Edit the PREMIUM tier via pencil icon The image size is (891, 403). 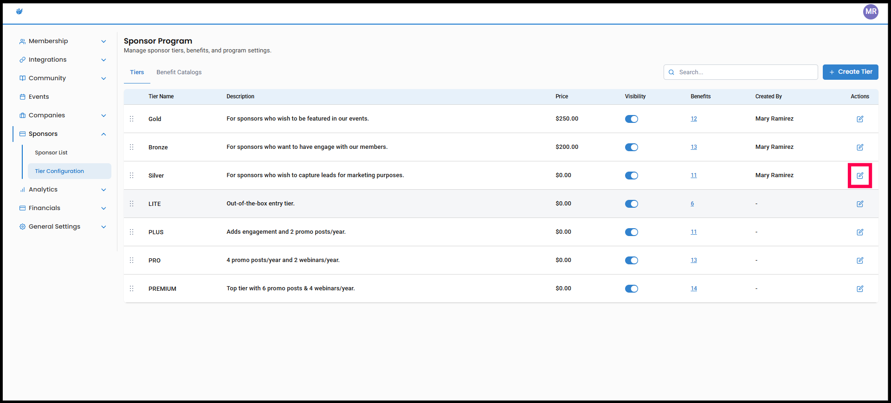(859, 289)
